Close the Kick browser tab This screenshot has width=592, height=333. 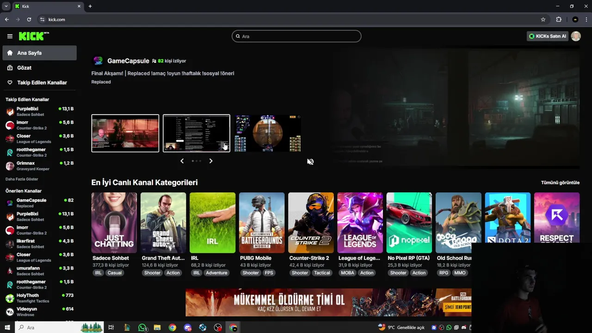(79, 6)
